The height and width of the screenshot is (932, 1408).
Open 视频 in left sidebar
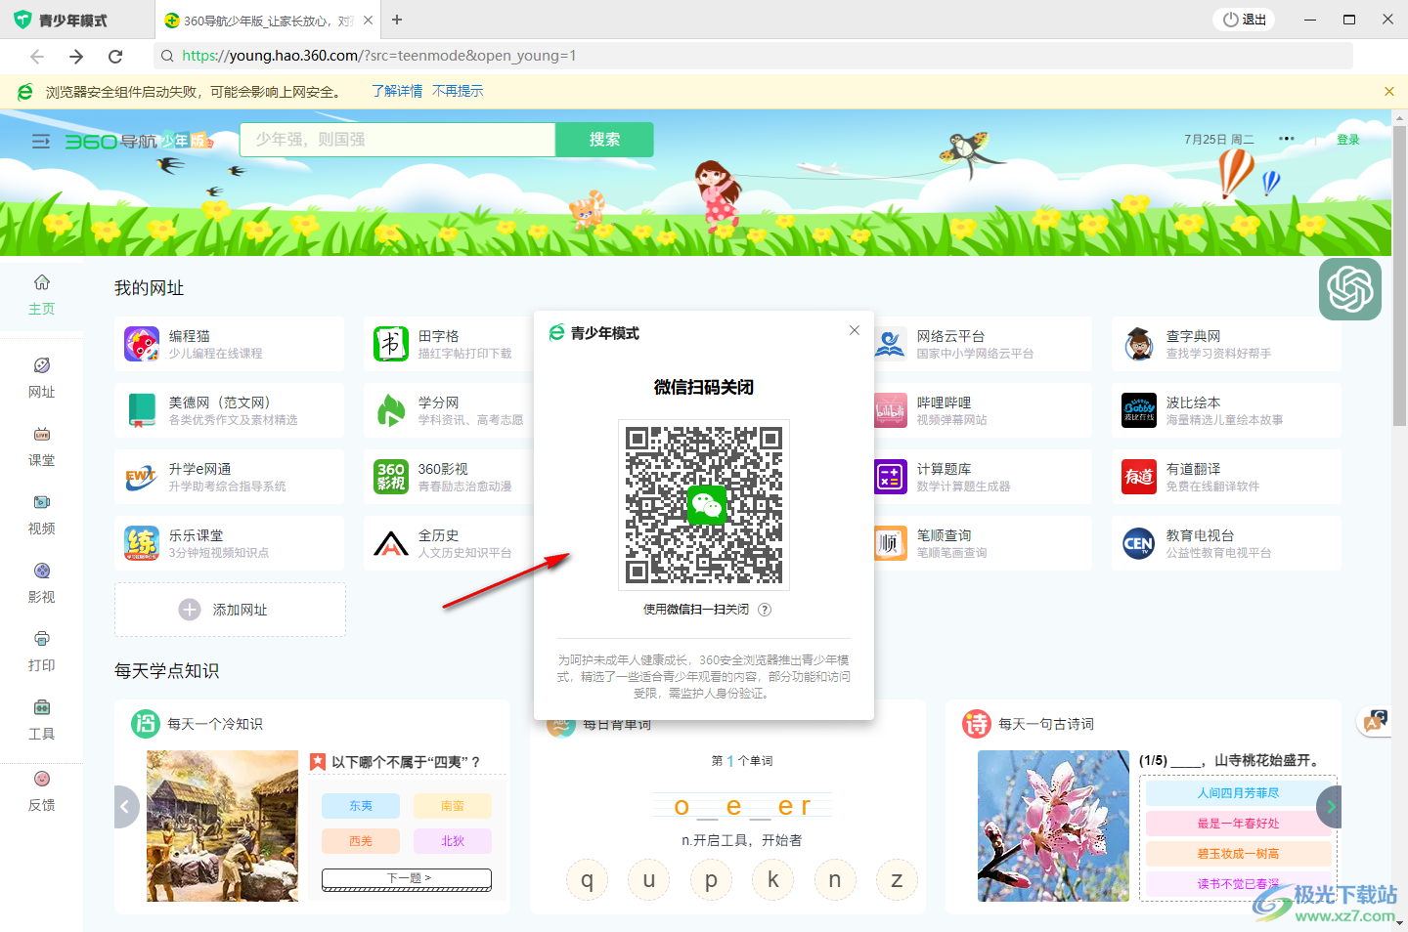pyautogui.click(x=41, y=514)
